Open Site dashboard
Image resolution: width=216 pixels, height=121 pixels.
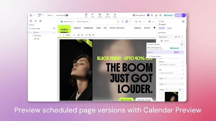click(x=139, y=15)
